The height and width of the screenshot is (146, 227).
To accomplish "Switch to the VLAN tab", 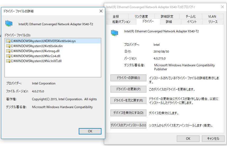I will click(x=212, y=16).
